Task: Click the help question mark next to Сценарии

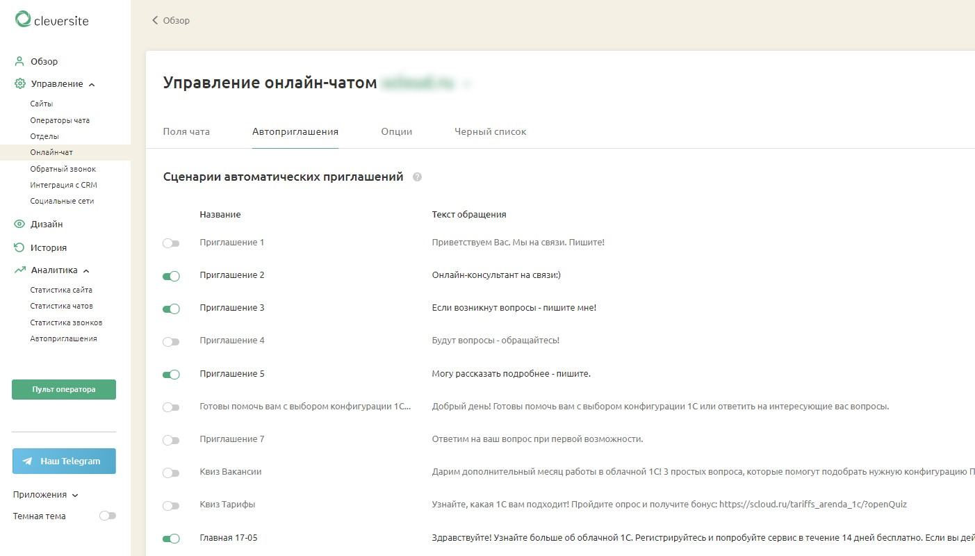Action: click(417, 177)
